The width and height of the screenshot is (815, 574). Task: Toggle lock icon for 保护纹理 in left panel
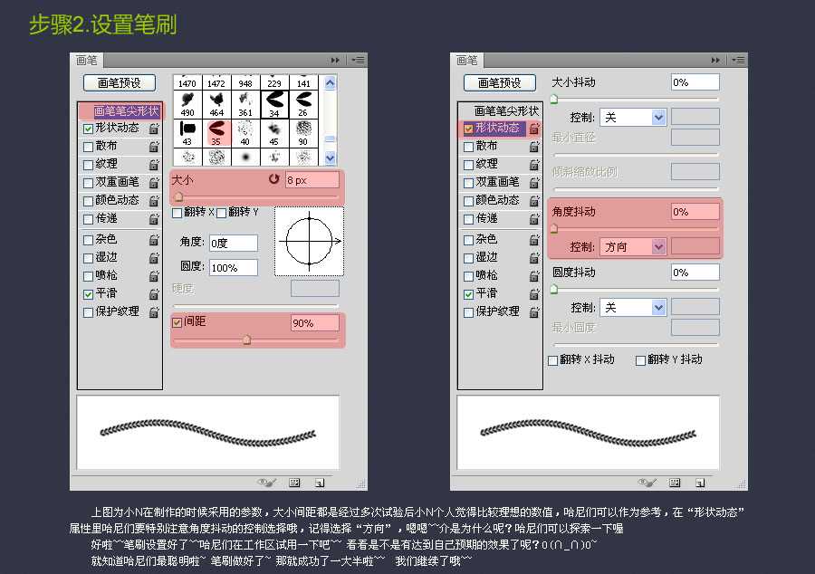[154, 312]
